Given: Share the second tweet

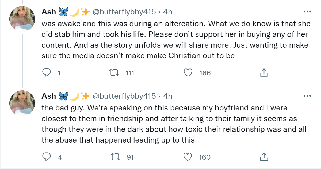Looking at the screenshot, I should [x=264, y=157].
